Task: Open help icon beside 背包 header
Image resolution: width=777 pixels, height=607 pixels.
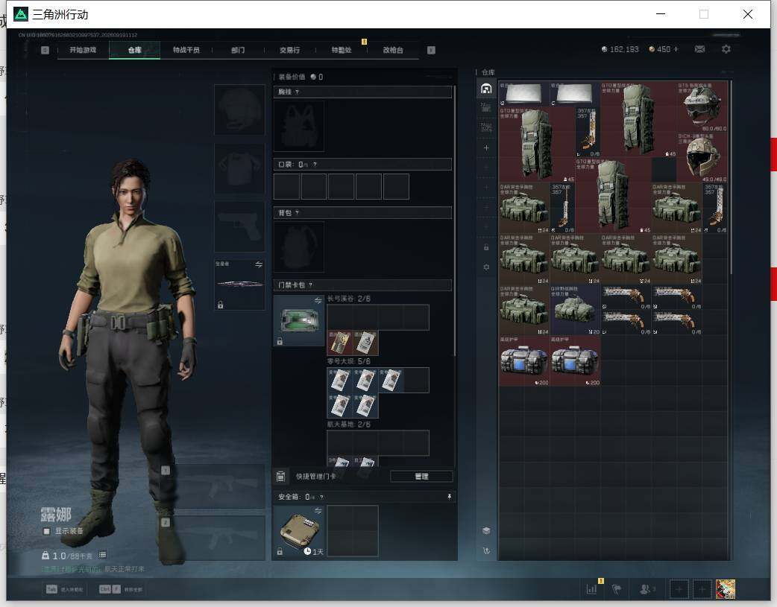Action: (x=297, y=213)
